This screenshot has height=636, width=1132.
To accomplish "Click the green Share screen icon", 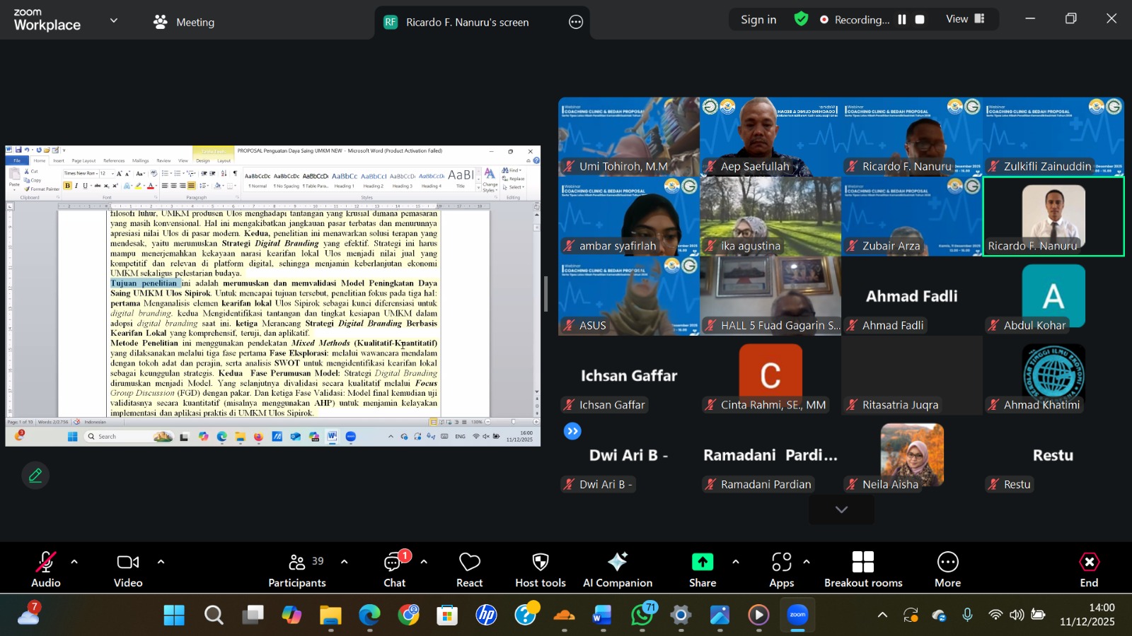I will [703, 563].
